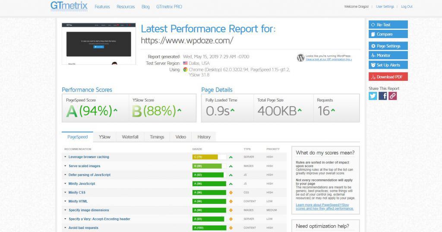Share report via Twitter icon

point(373,96)
